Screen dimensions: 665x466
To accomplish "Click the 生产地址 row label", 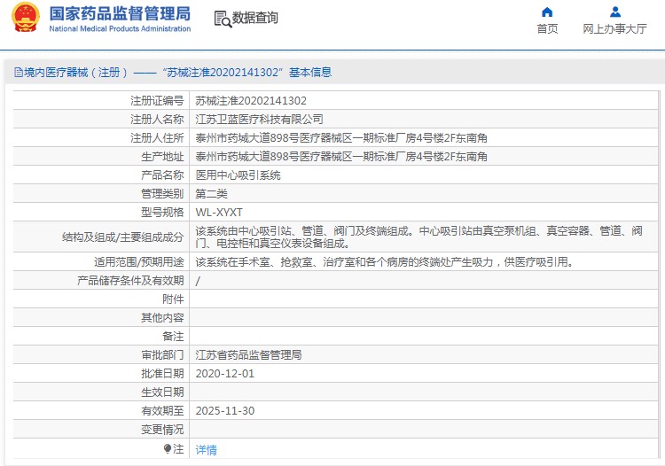I will click(162, 157).
